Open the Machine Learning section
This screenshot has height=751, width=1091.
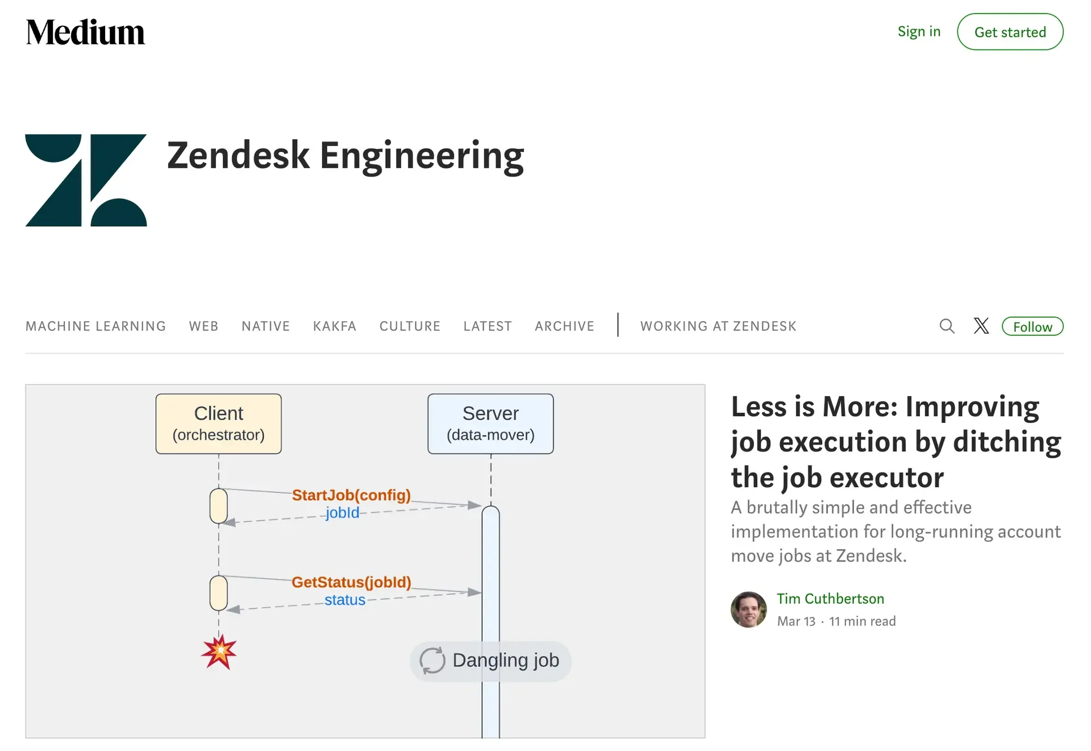click(x=95, y=326)
